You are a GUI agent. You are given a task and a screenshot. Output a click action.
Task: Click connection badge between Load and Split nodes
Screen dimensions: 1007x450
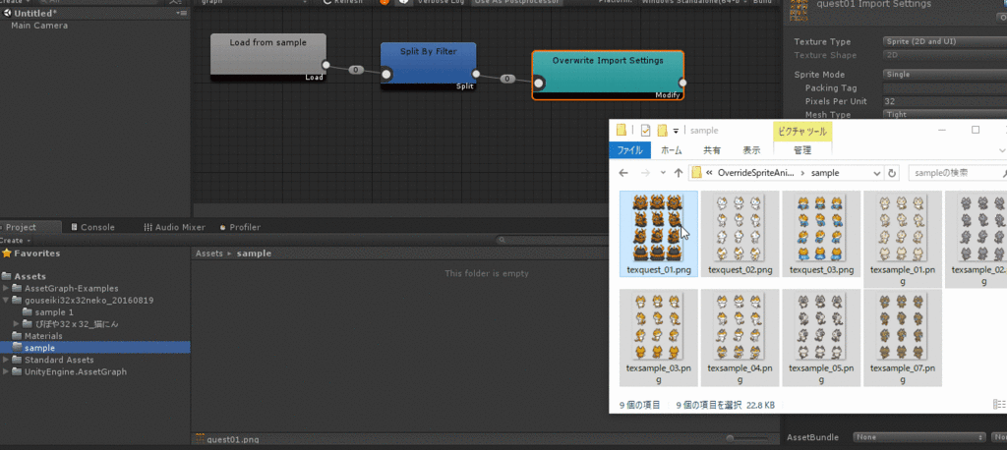356,70
